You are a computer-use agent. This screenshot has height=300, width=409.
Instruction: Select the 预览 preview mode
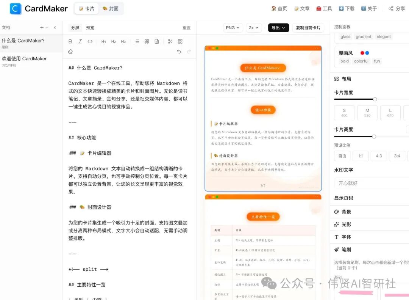point(90,28)
